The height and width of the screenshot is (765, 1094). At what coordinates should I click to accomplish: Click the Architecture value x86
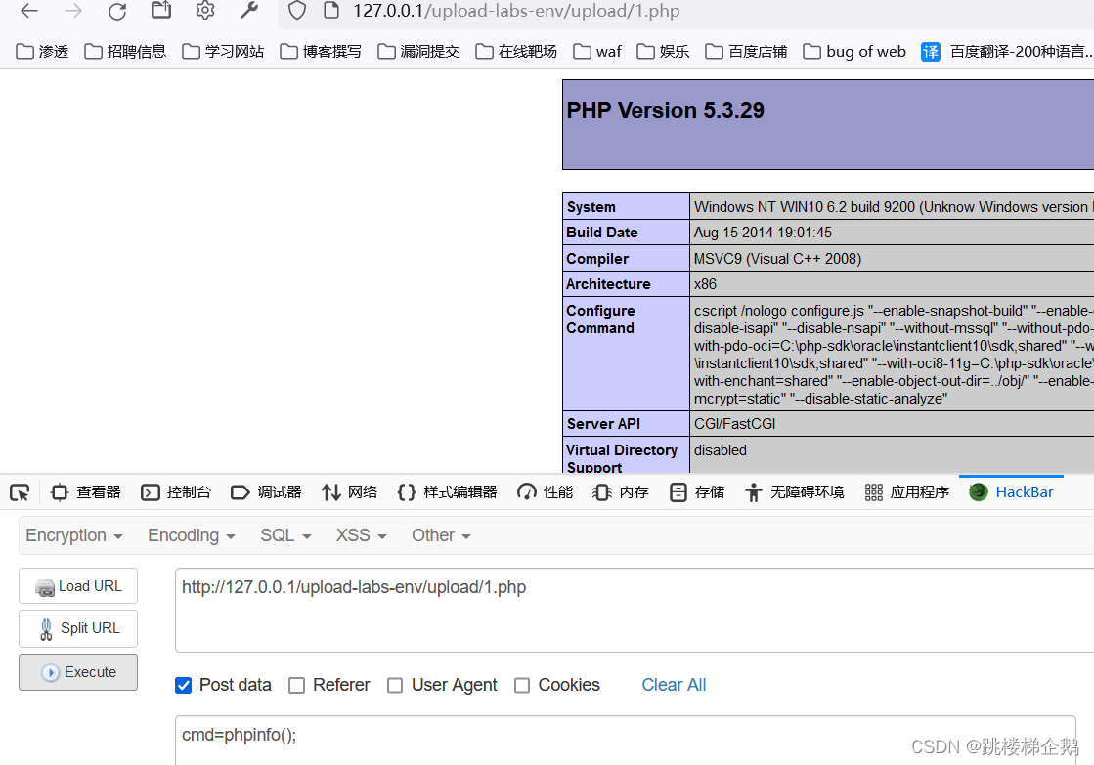coord(705,284)
